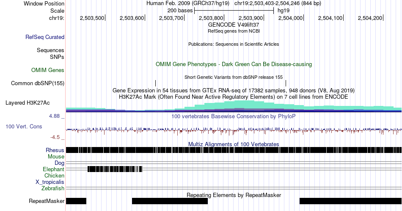The width and height of the screenshot is (402, 211).
Task: Click the X_tropicalis species label
Action: [50, 182]
